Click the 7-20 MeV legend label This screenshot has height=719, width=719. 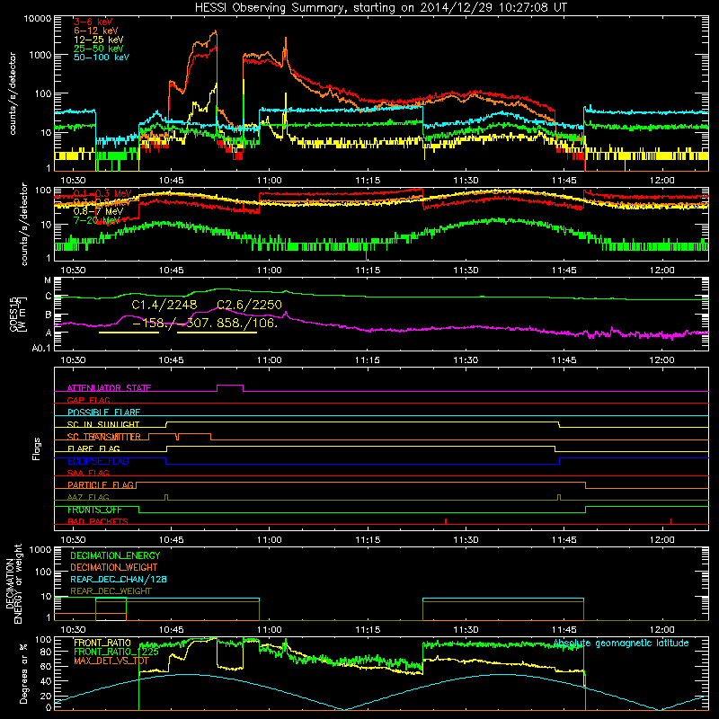point(97,220)
